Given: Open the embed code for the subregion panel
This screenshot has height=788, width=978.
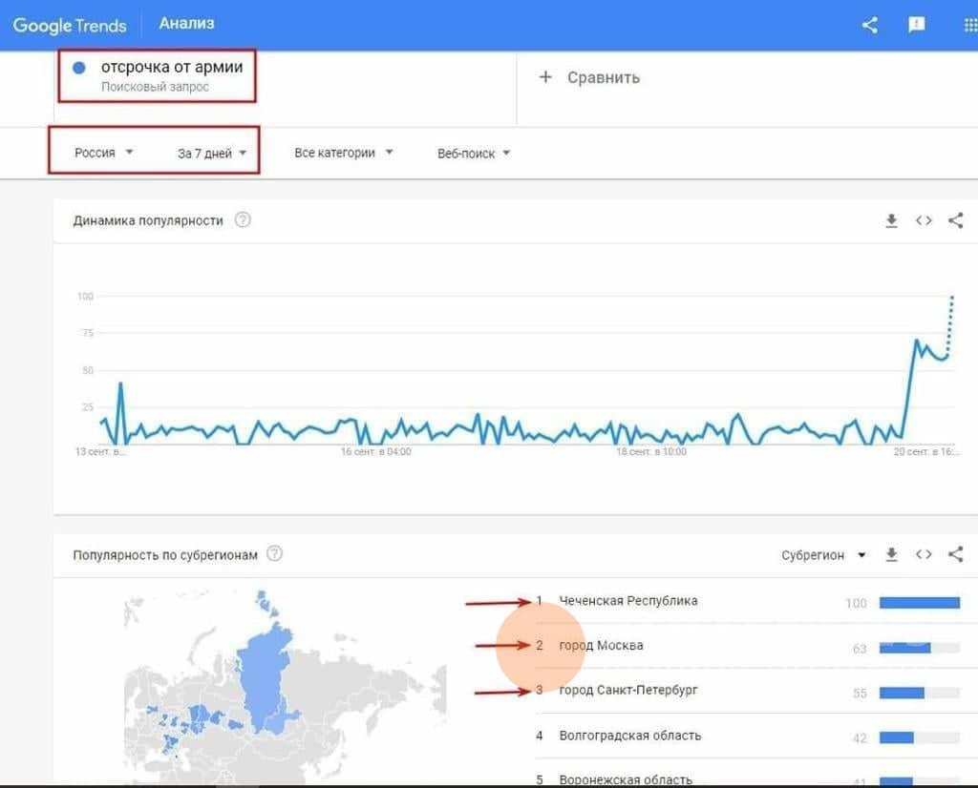Looking at the screenshot, I should (x=924, y=554).
